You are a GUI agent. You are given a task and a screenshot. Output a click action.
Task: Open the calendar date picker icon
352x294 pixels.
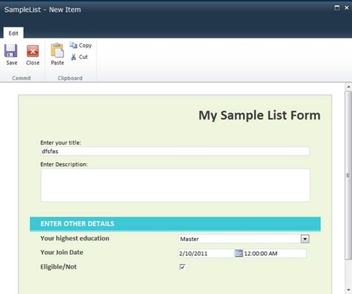point(239,253)
